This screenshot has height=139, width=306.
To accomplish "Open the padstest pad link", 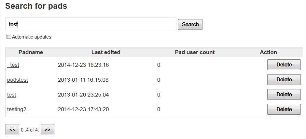I will pyautogui.click(x=18, y=80).
